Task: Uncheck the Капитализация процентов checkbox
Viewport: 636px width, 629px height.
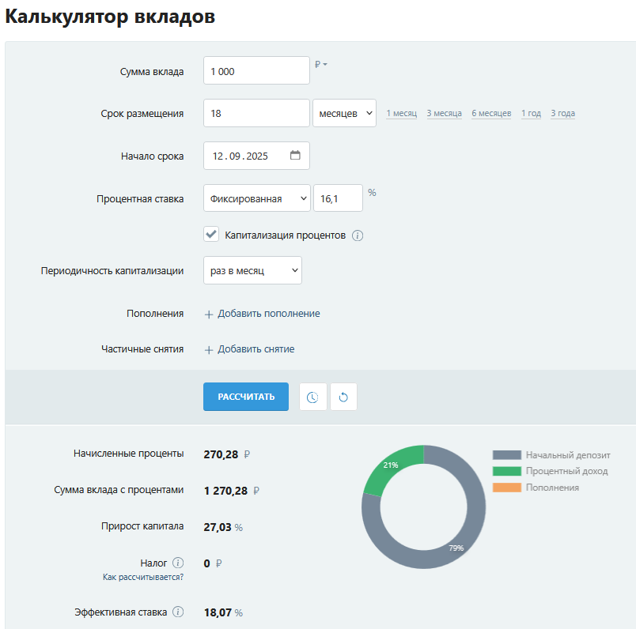Action: [210, 234]
